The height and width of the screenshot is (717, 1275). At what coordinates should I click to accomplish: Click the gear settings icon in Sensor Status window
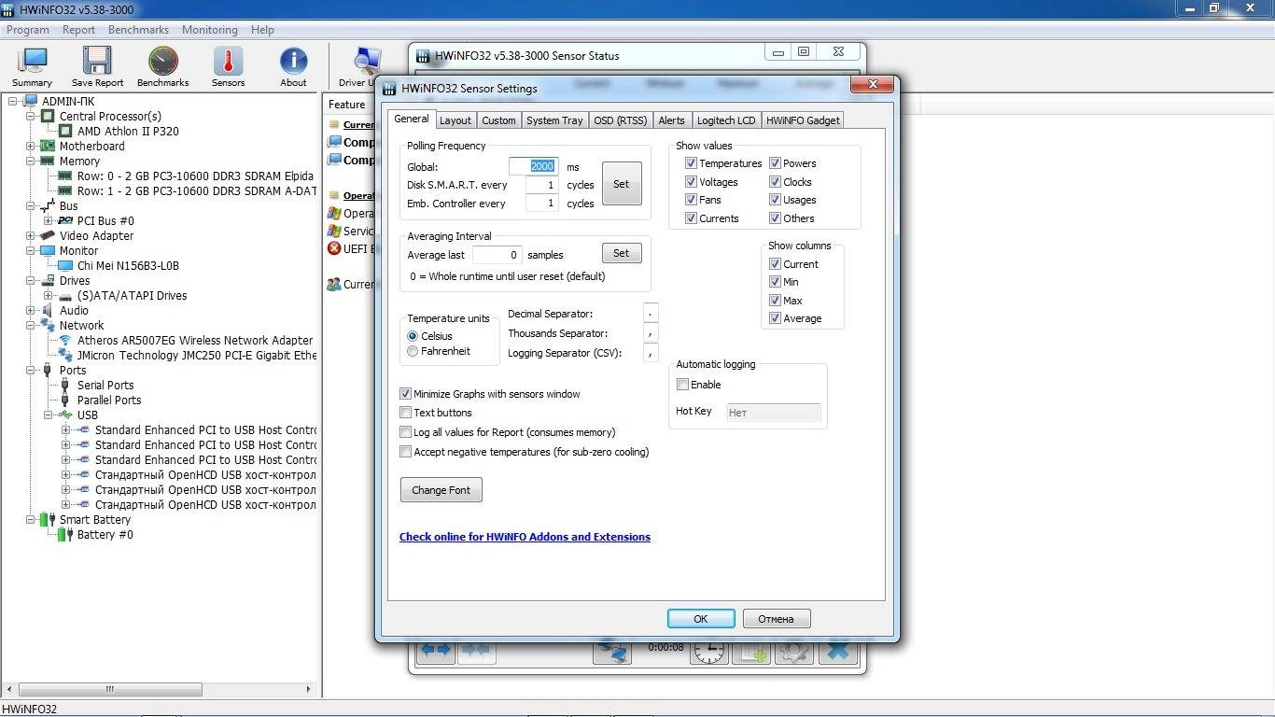point(793,651)
